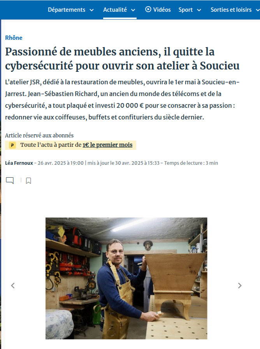Viewport: 260px width, 349px height.
Task: Expand the Sorties et loisirs chevron
Action: (258, 10)
